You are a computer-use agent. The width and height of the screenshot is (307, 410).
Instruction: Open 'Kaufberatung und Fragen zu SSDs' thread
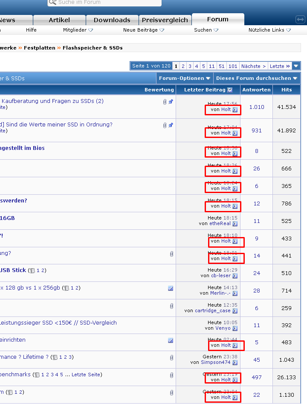[52, 101]
